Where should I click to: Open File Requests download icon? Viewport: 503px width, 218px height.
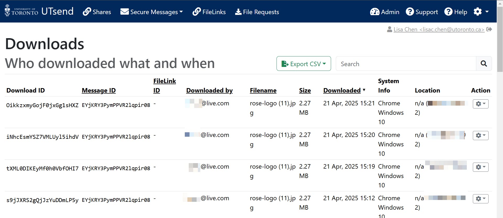pyautogui.click(x=238, y=12)
